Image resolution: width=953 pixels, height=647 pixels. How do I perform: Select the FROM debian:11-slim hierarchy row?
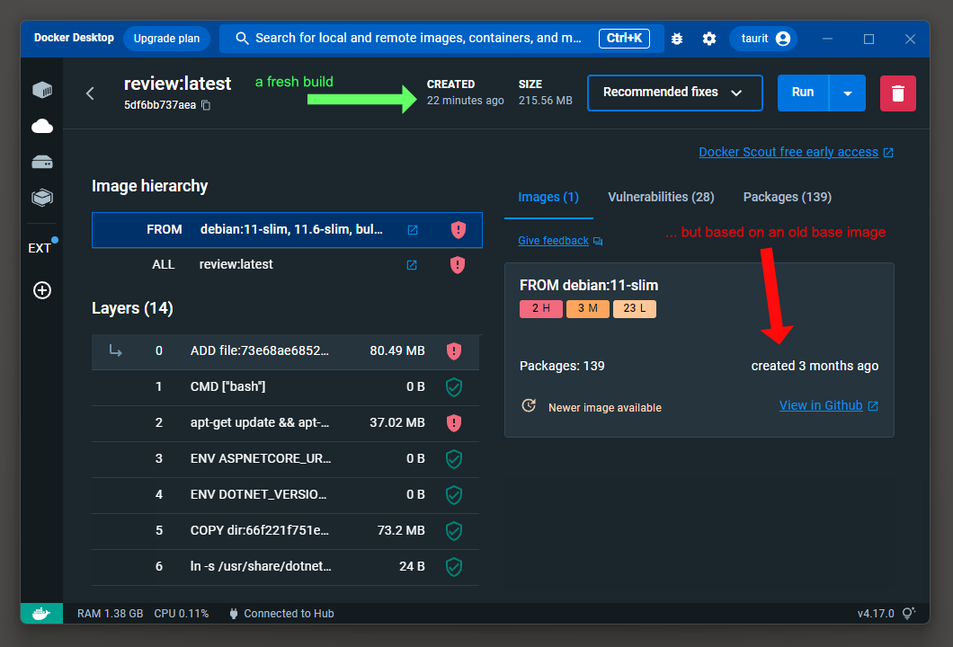coord(287,230)
